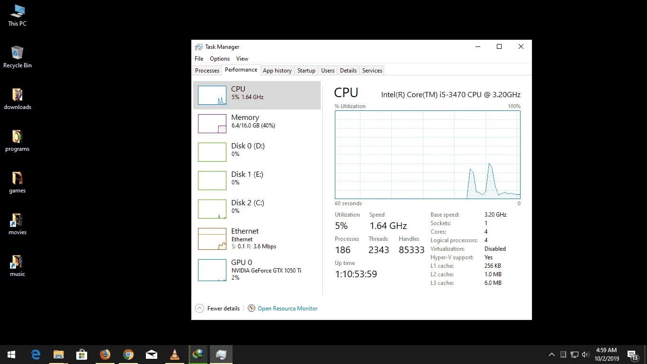
Task: Open File Explorer from the taskbar
Action: click(58, 355)
